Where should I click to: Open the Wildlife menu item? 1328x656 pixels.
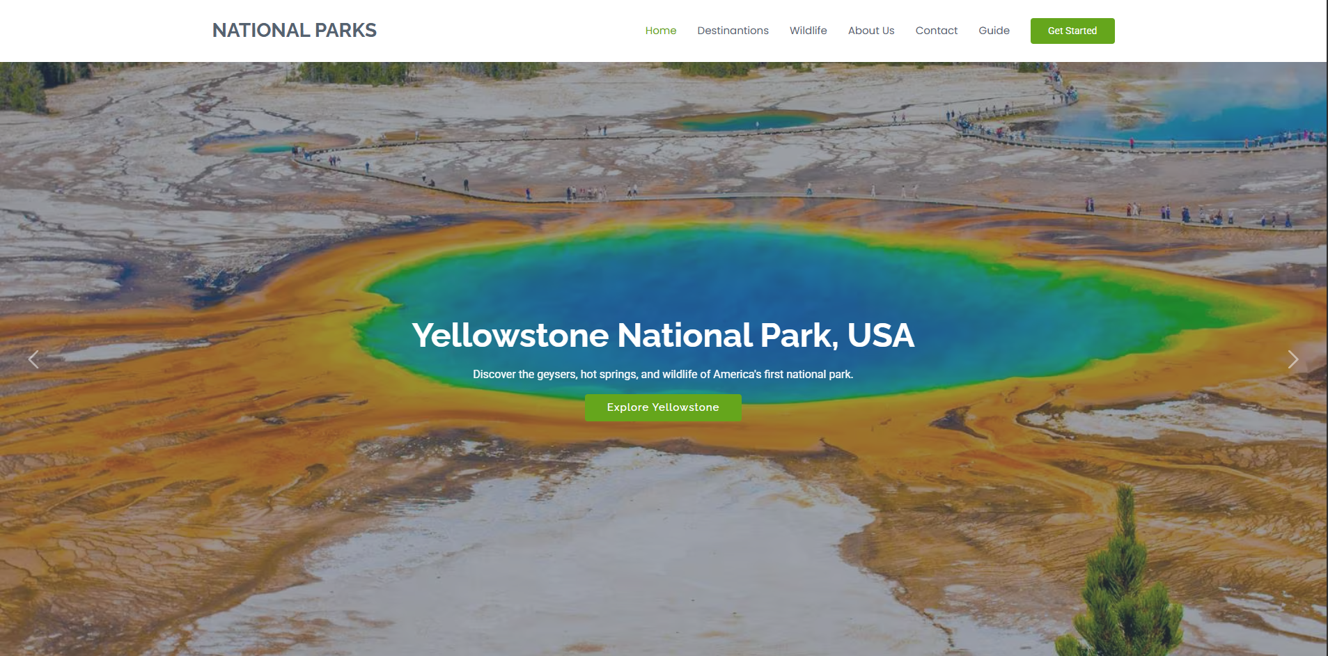tap(808, 31)
